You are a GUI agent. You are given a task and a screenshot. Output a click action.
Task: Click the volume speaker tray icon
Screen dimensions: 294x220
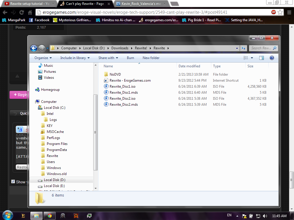tap(265, 216)
